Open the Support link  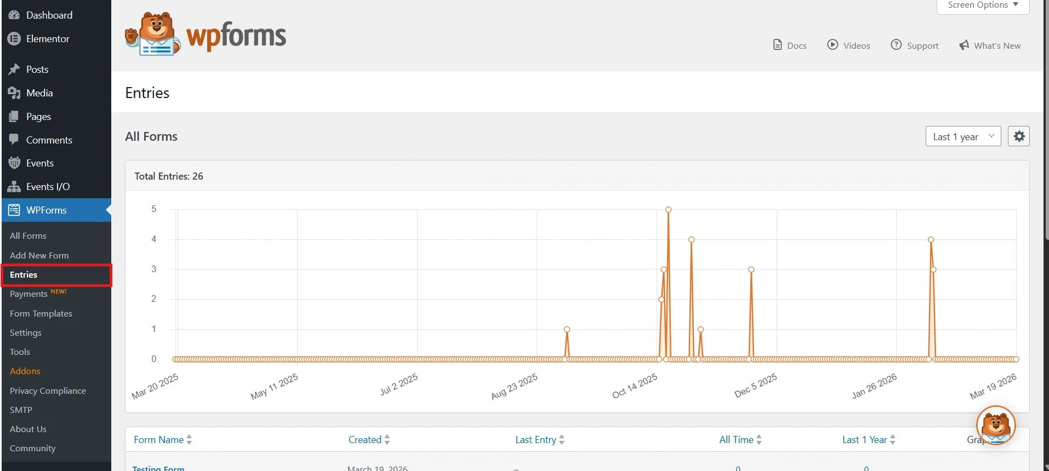coord(915,45)
